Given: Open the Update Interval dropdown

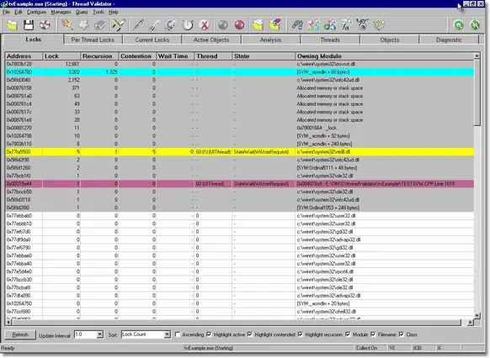Looking at the screenshot, I should click(x=99, y=334).
